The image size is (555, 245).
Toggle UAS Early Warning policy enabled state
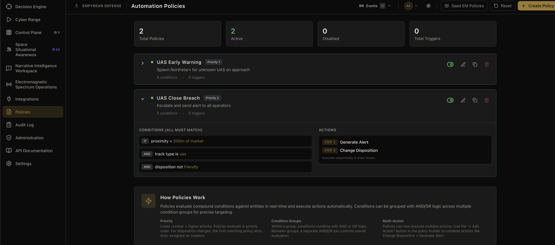(x=450, y=64)
